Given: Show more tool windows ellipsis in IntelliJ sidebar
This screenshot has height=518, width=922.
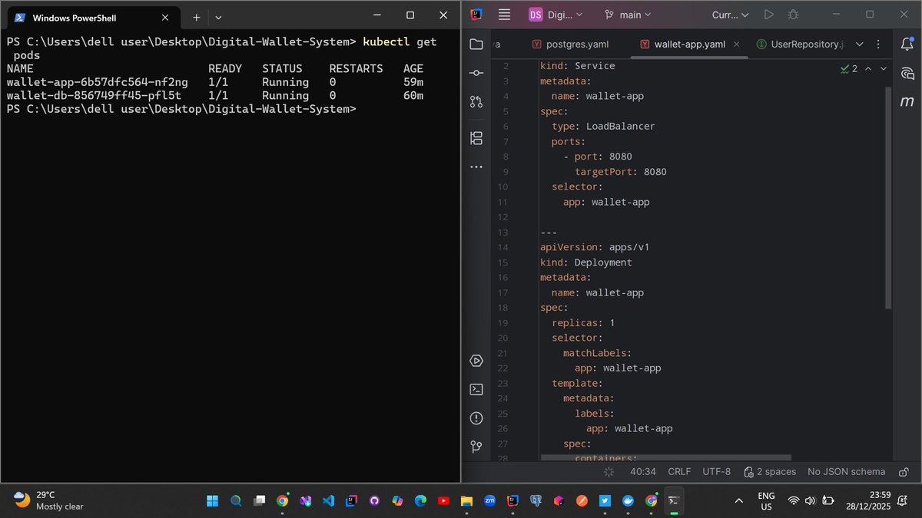Looking at the screenshot, I should click(476, 167).
